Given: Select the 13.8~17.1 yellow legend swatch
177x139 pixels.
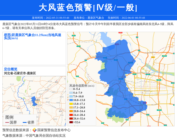Looking at the screenshot, I should click(71, 104).
